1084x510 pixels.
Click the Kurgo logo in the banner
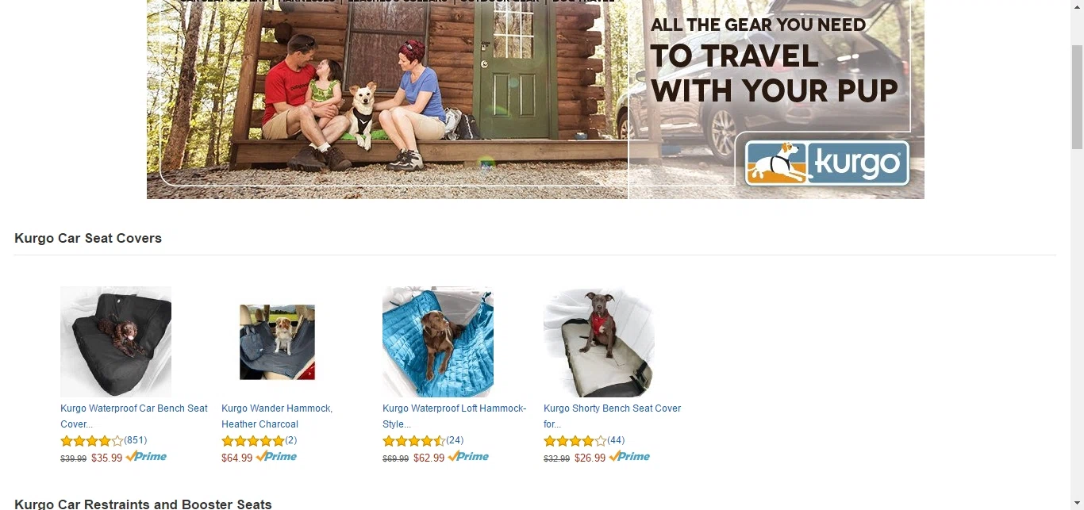point(826,163)
